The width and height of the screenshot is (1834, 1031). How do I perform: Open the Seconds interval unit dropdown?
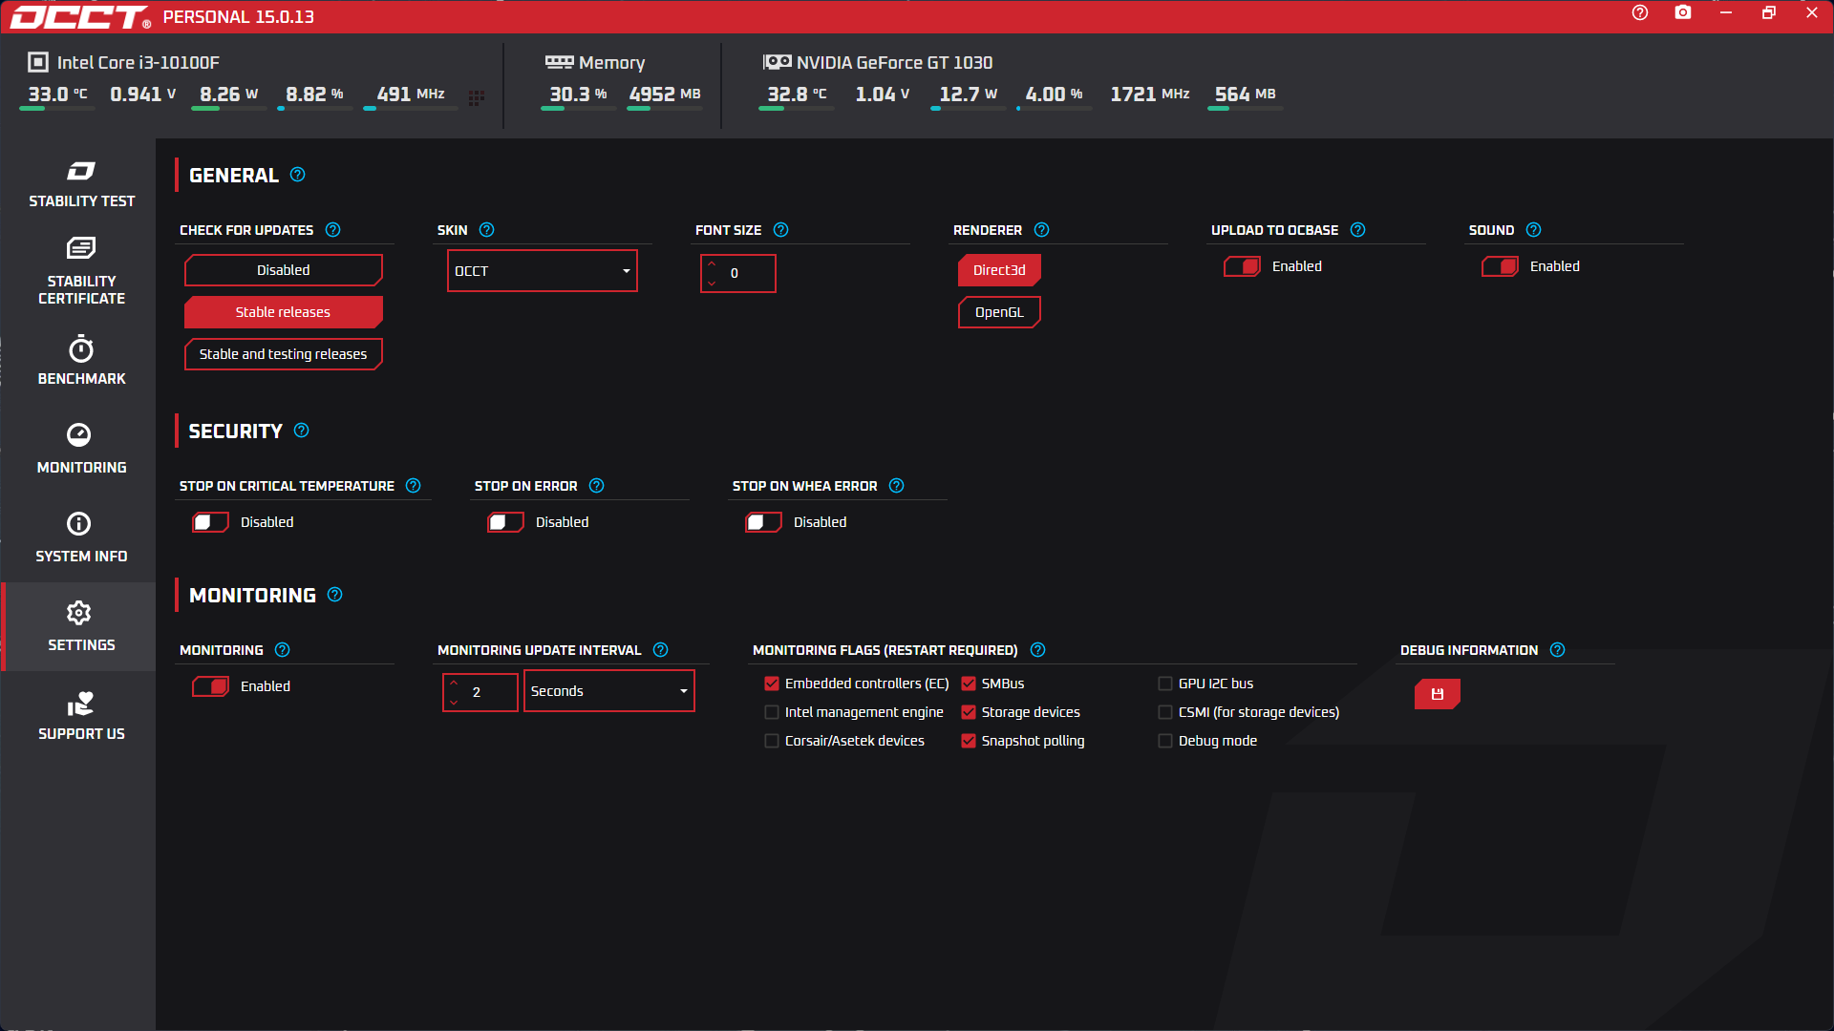(x=608, y=691)
